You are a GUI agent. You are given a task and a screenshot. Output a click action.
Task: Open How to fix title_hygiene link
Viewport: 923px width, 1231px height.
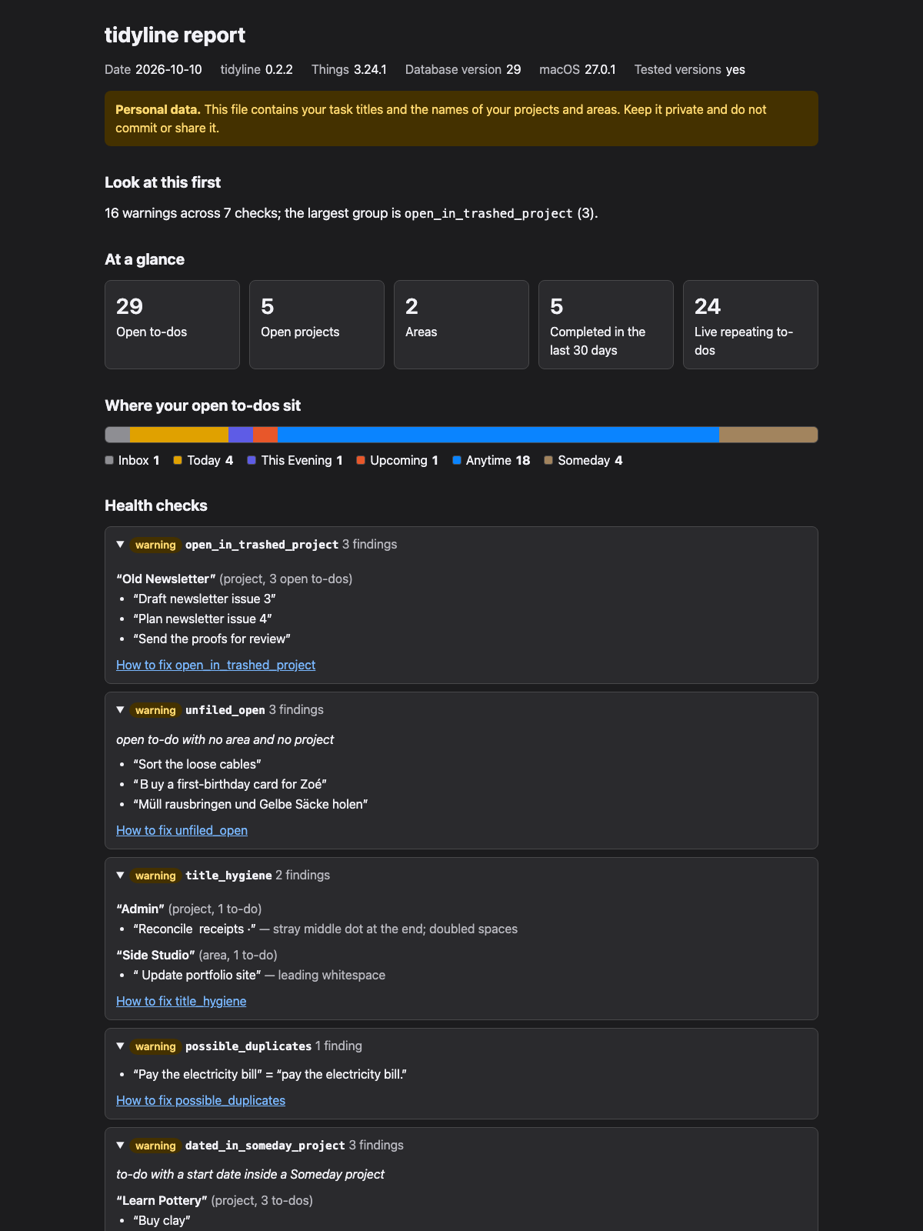click(181, 1001)
